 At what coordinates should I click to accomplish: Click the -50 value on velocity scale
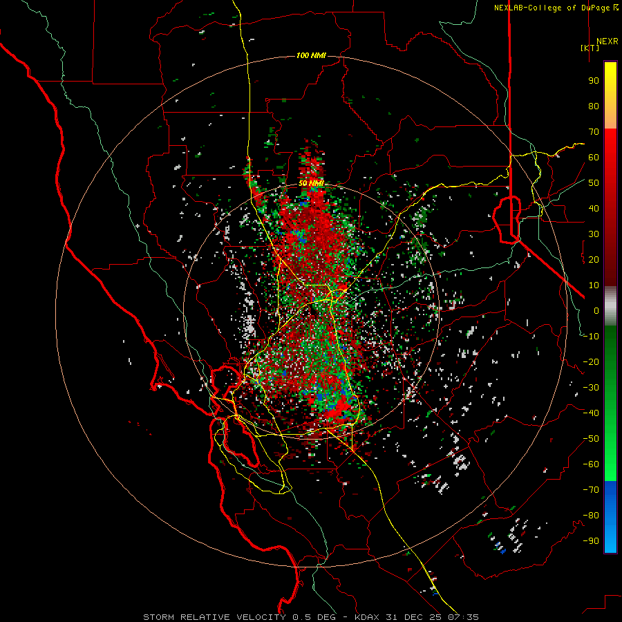(591, 439)
